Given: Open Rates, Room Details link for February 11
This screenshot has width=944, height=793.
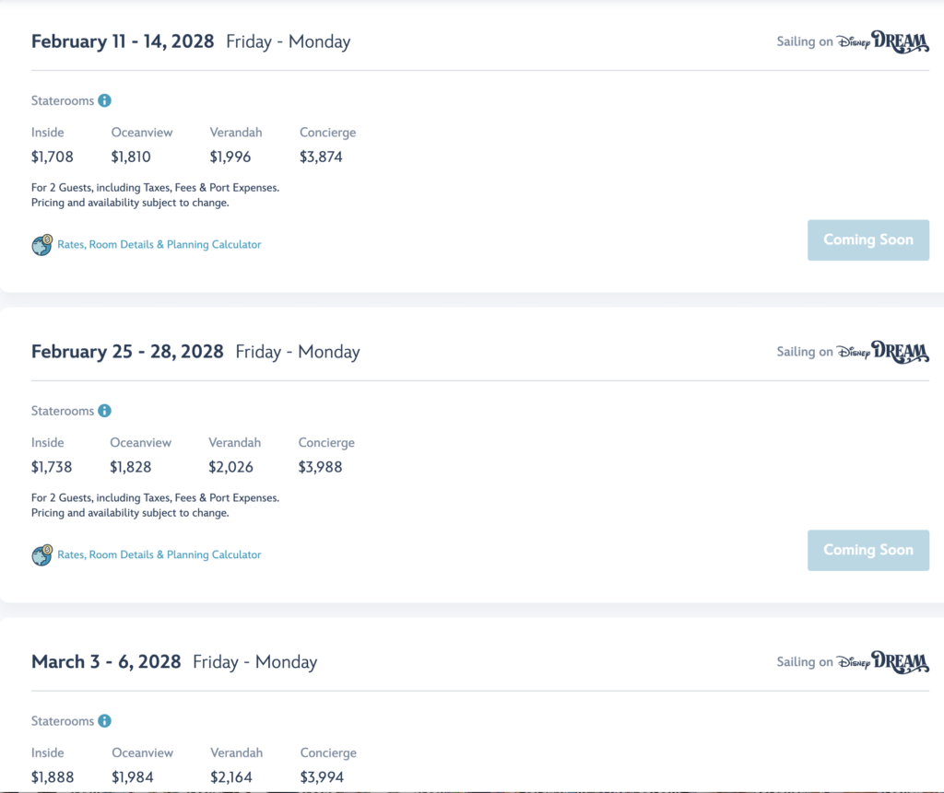Looking at the screenshot, I should click(x=159, y=245).
